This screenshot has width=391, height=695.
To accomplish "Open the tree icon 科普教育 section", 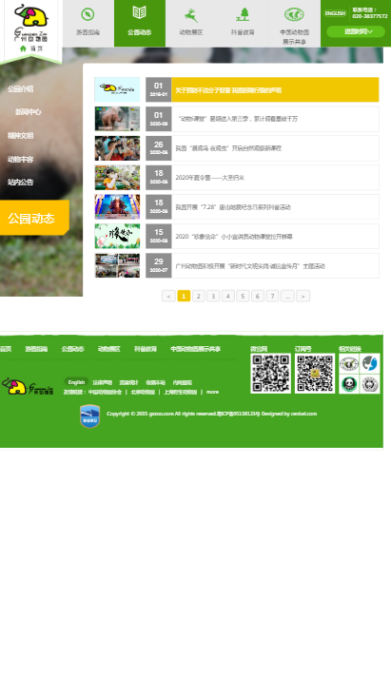I will click(x=243, y=23).
